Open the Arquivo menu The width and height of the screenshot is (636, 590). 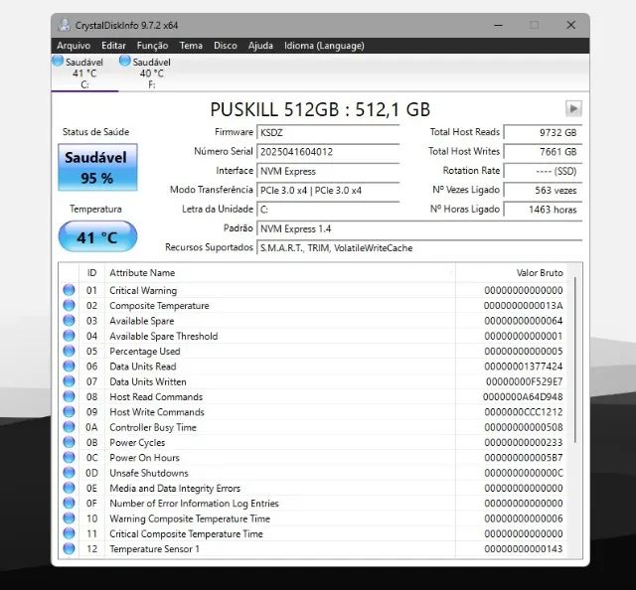[x=74, y=46]
